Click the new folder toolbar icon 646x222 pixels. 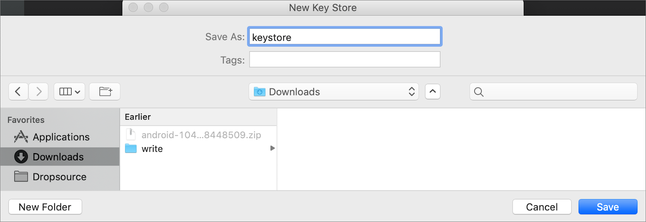point(105,91)
